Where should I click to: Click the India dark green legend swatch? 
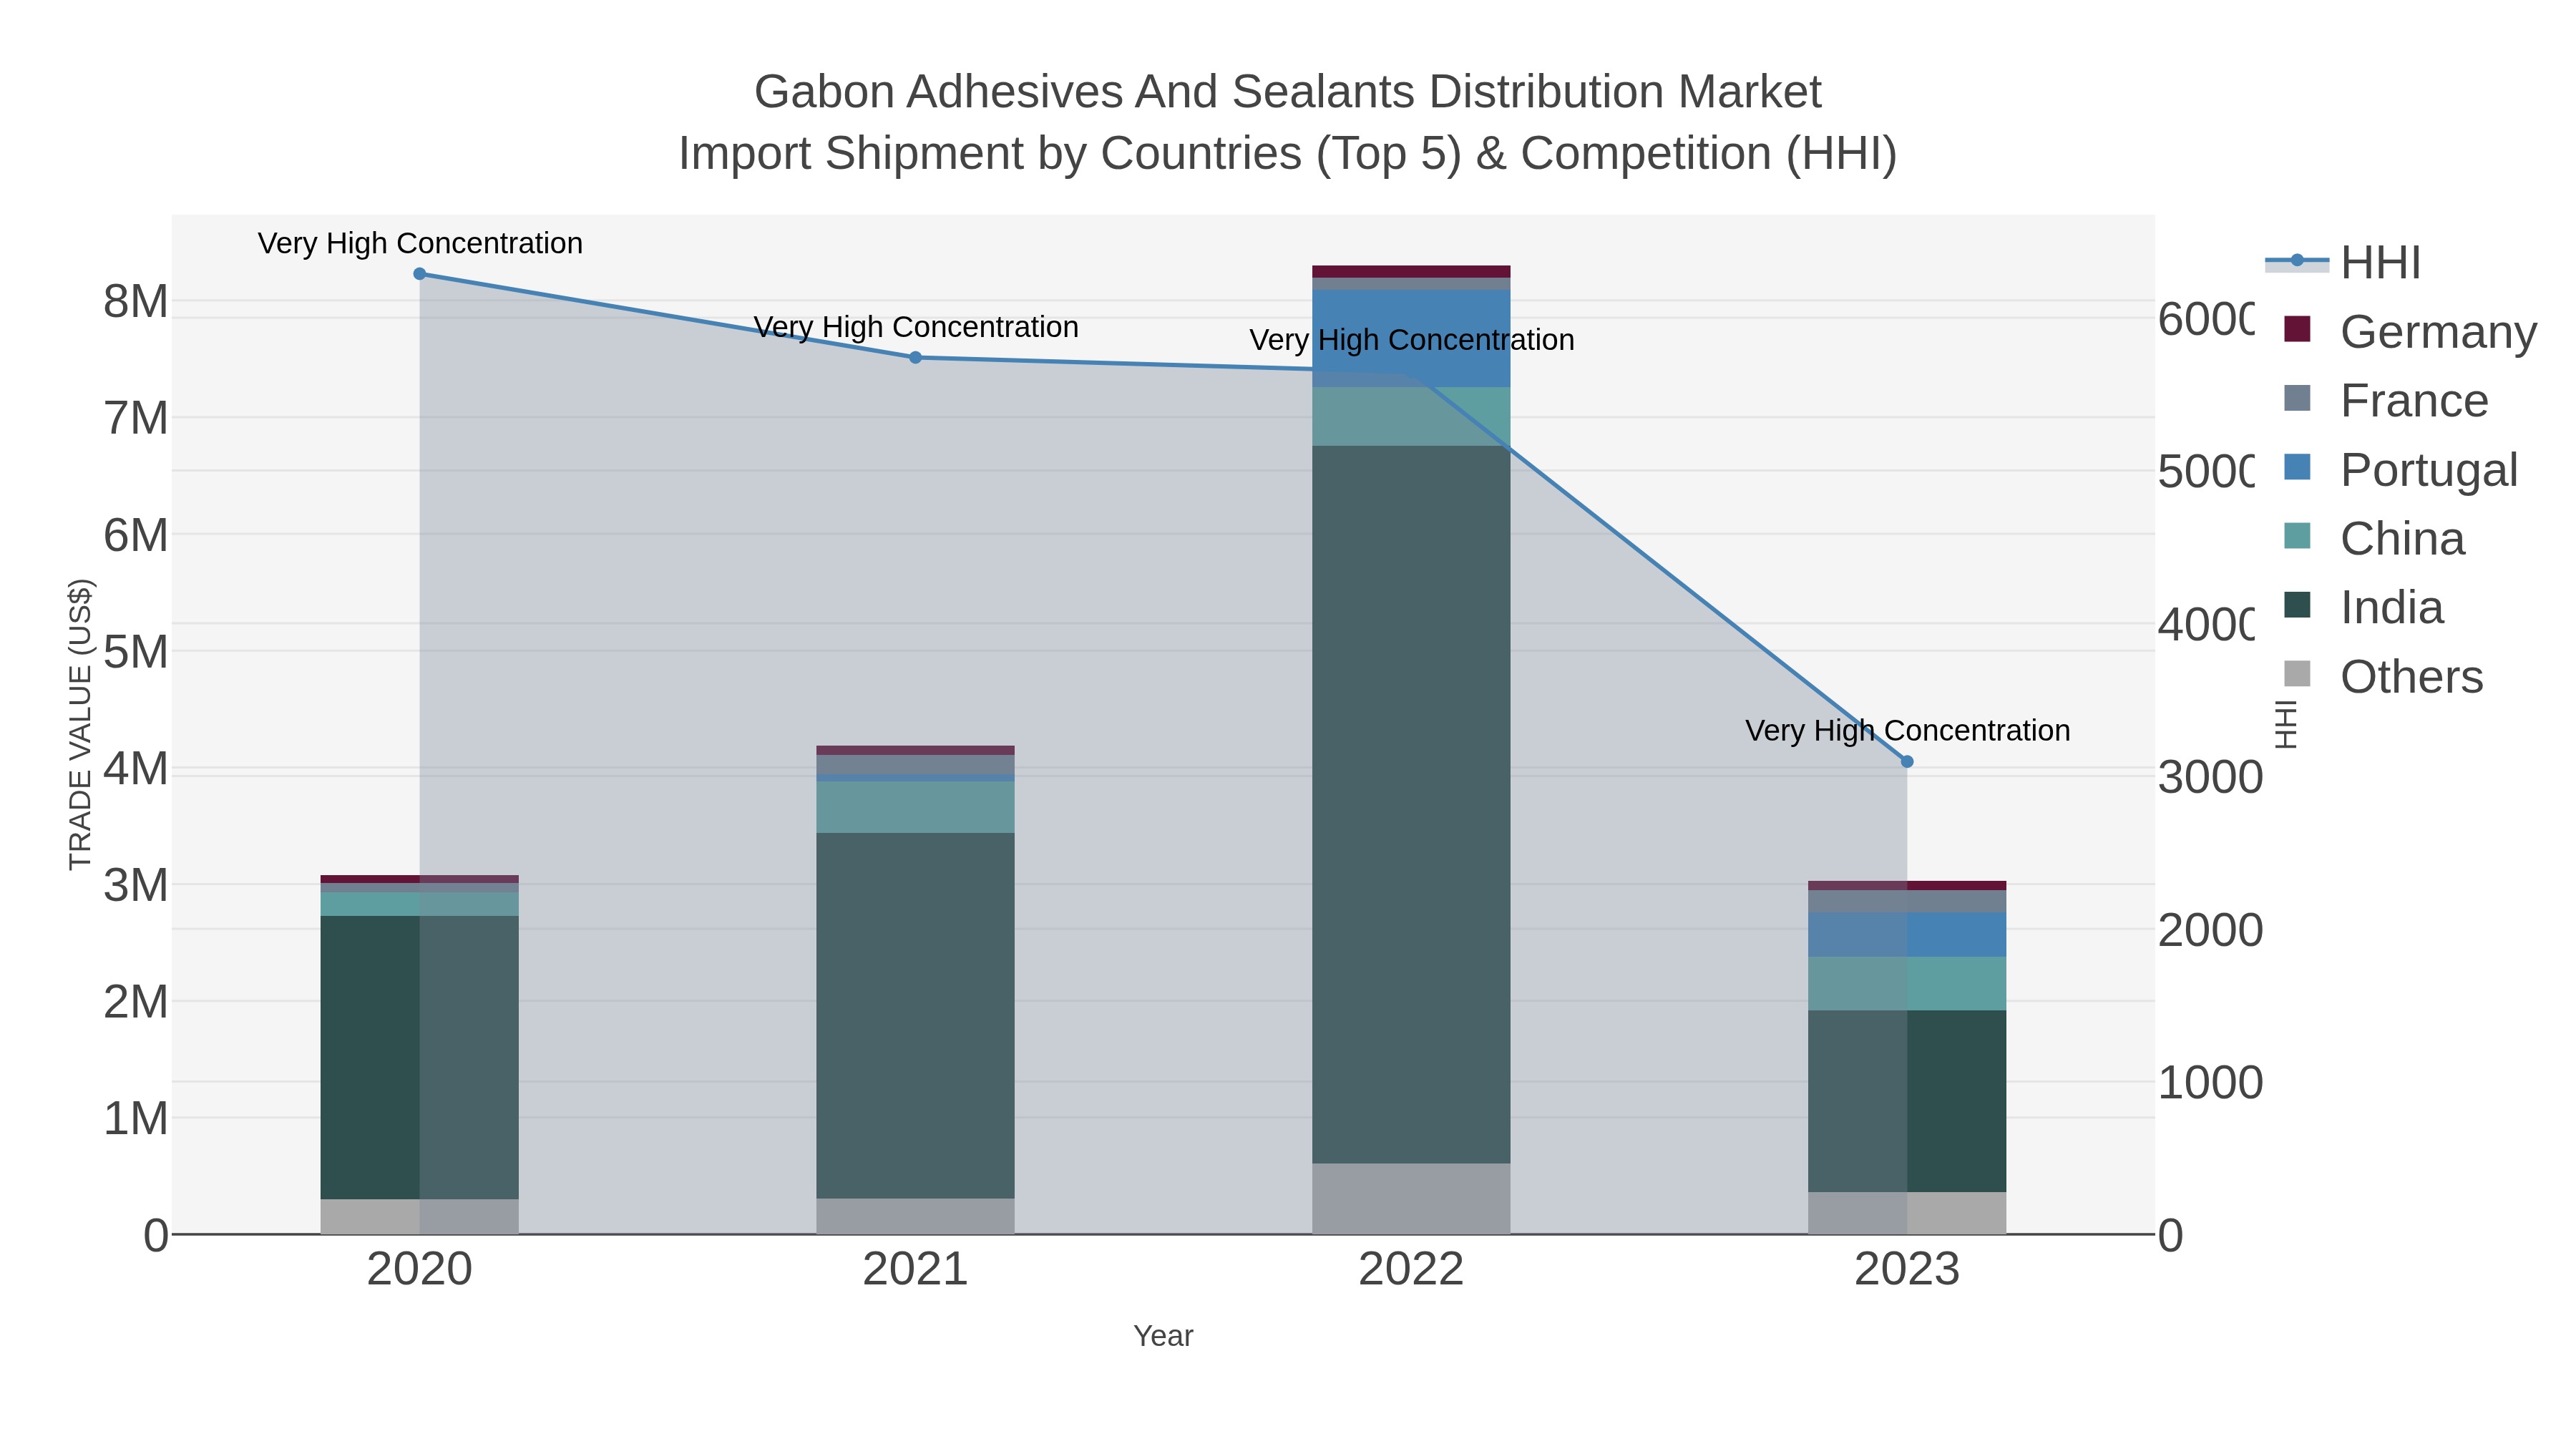point(2297,605)
